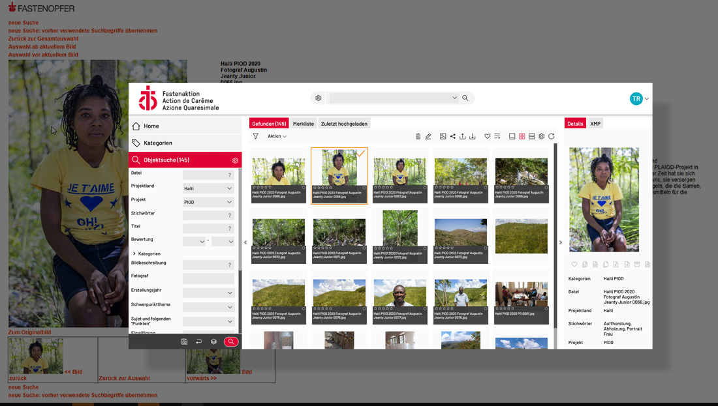Toggle selection circle on image 0065 thumbnail
This screenshot has width=718, height=406.
pyautogui.click(x=304, y=187)
